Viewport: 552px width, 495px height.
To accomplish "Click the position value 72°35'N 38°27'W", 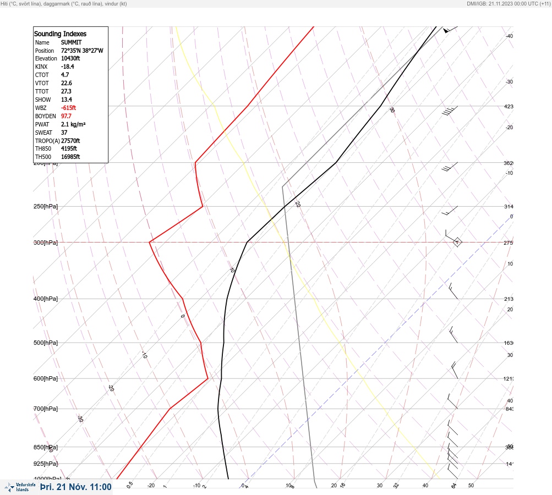I will (82, 51).
